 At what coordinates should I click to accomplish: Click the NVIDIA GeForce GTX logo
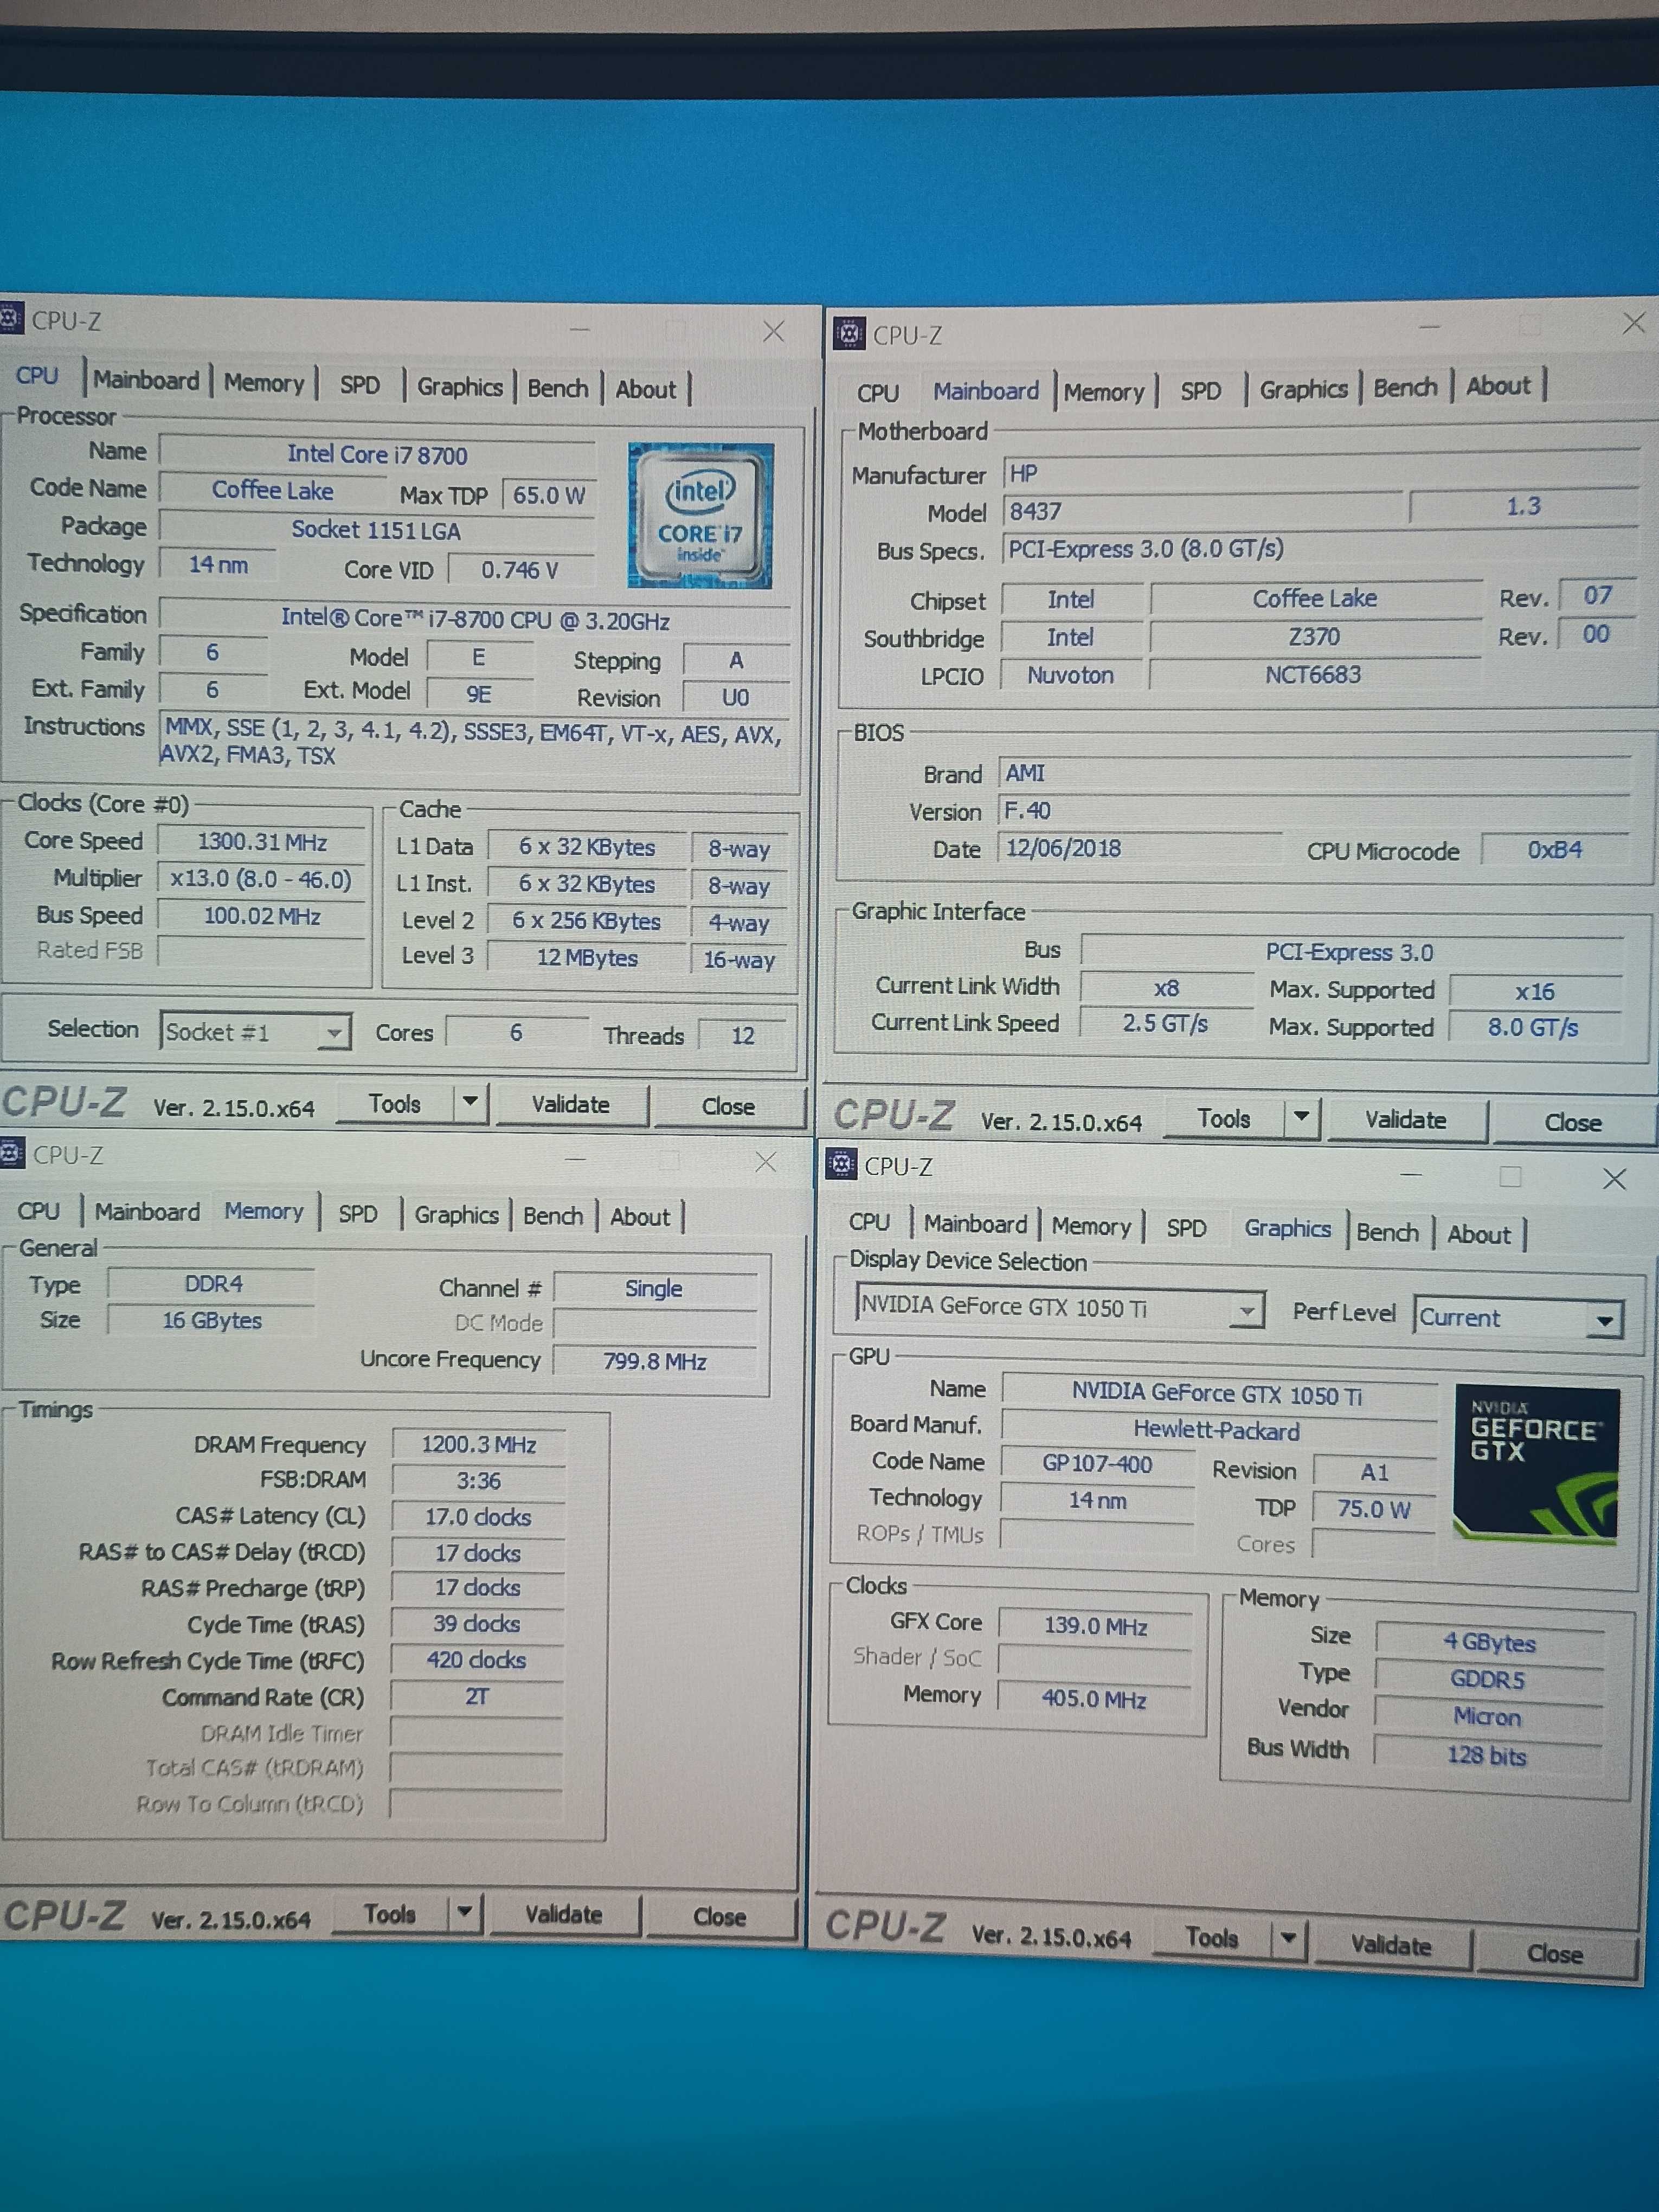point(1537,1464)
